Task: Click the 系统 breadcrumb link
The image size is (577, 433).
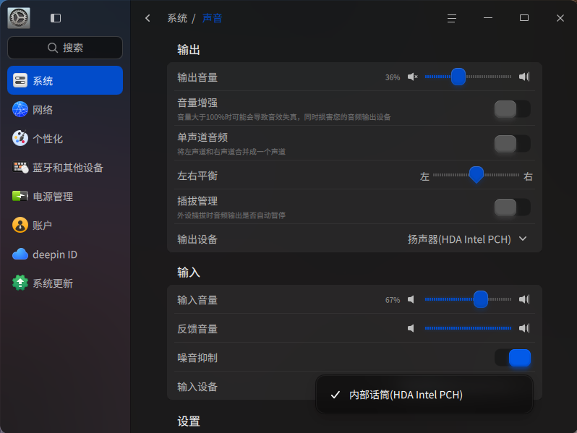Action: coord(177,18)
